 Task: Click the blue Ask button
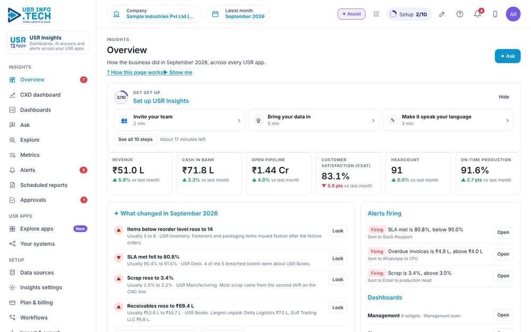click(x=507, y=56)
